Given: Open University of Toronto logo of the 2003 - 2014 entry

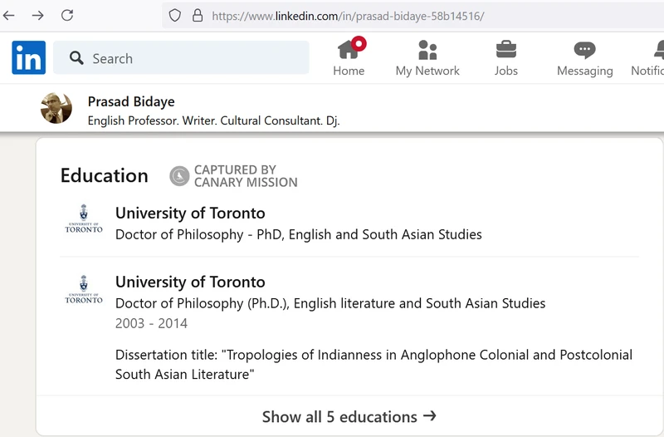Looking at the screenshot, I should [x=84, y=289].
